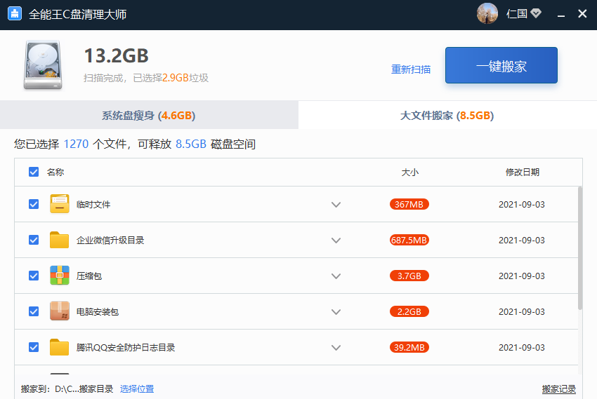Open the user avatar profile picture
Viewport: 597px width, 399px height.
487,13
